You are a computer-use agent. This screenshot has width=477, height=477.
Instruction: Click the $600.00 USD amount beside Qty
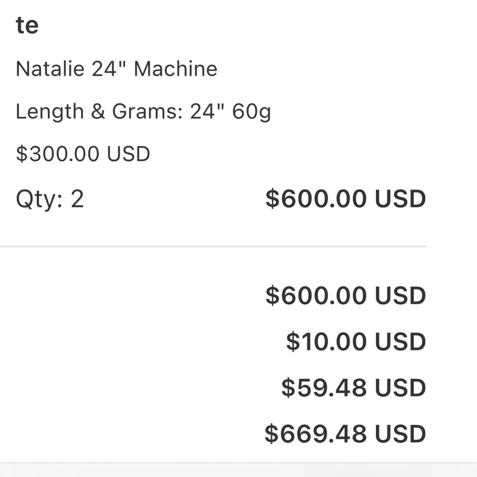click(x=345, y=199)
